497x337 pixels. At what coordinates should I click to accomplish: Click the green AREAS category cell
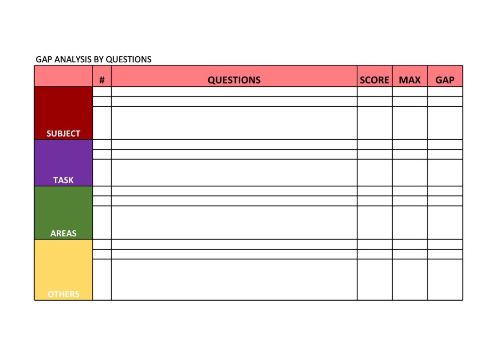[x=64, y=213]
